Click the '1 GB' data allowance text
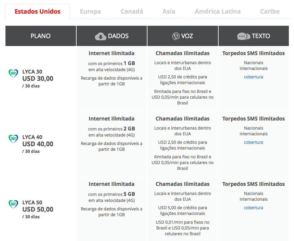Image resolution: width=294 pixels, height=241 pixels. click(x=129, y=63)
